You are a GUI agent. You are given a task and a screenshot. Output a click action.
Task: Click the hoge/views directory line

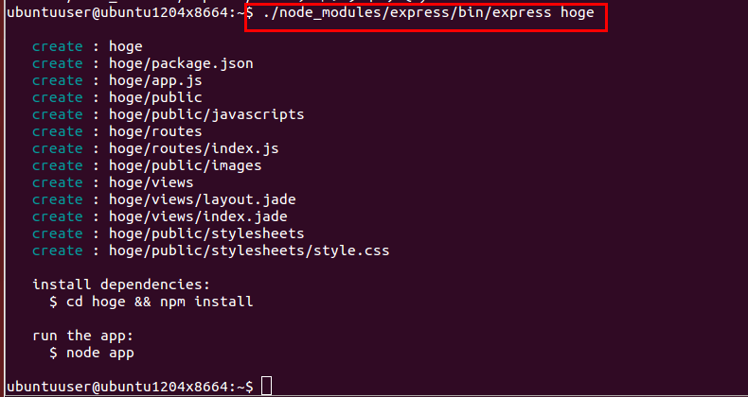(x=113, y=182)
